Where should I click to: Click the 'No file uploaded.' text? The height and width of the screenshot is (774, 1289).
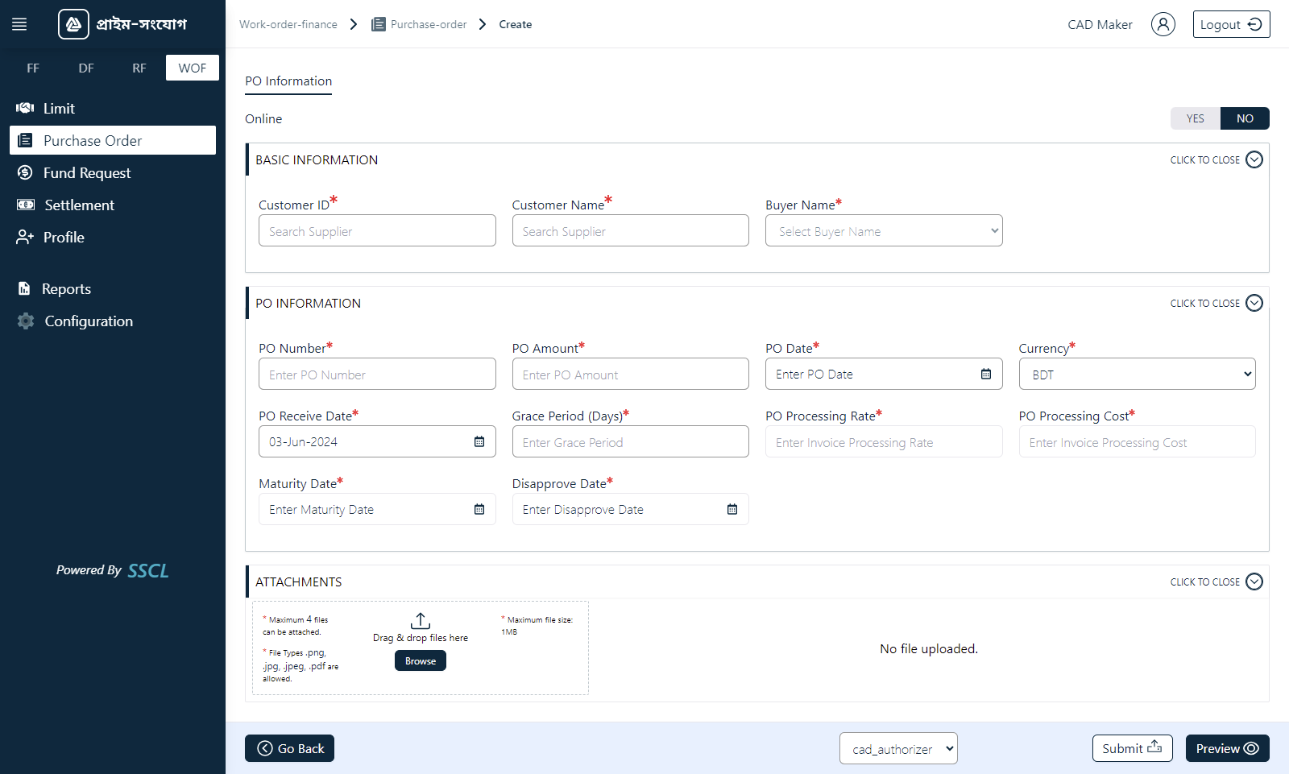coord(929,649)
